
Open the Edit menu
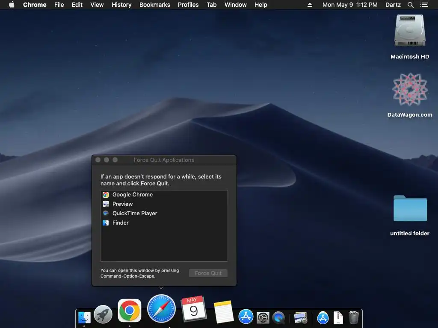click(77, 5)
